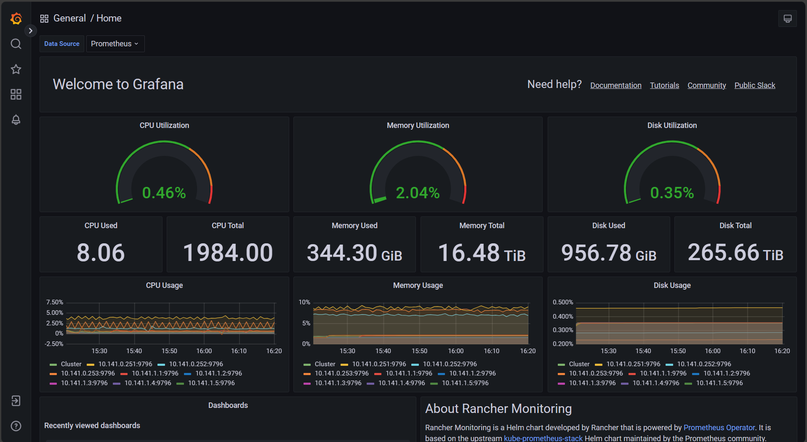Open the Public Slack link
The image size is (807, 442).
[x=754, y=85]
